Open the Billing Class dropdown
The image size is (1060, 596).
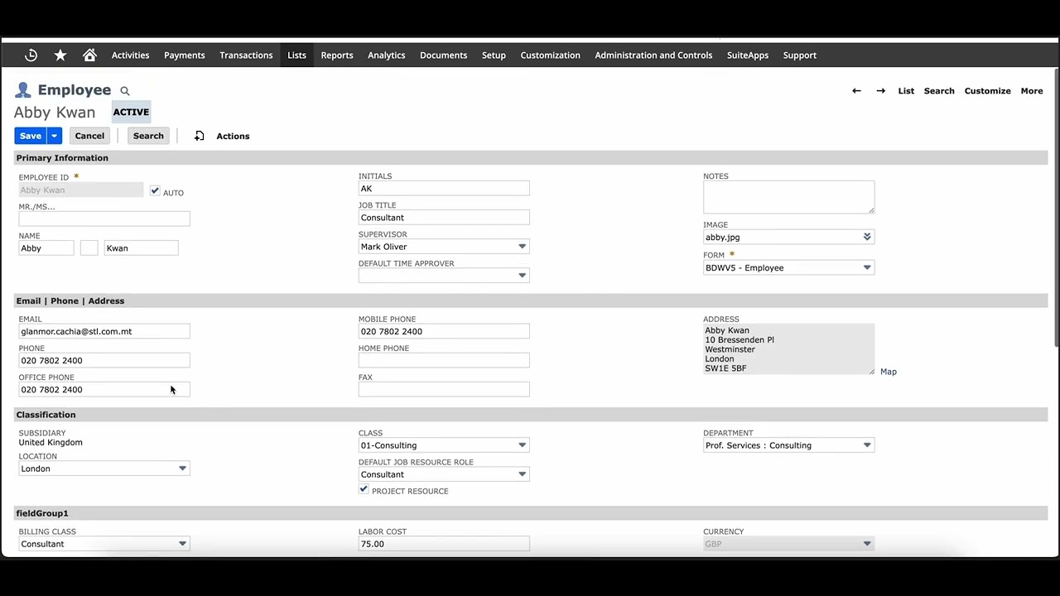(x=182, y=544)
